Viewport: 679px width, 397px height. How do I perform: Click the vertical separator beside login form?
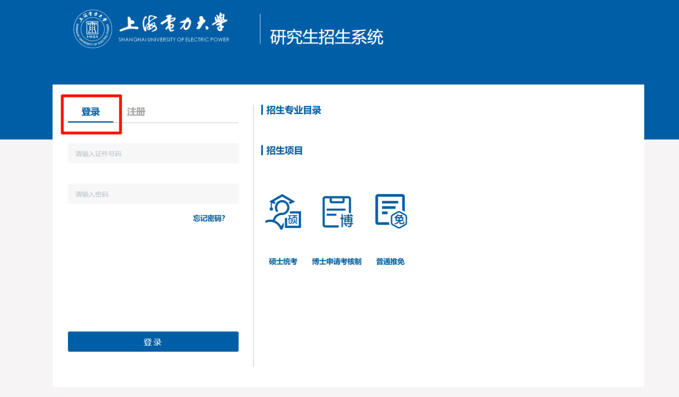point(253,235)
